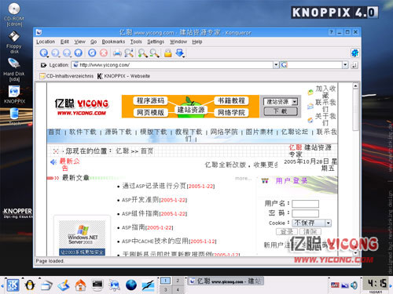Click 书籍教程 banner button
This screenshot has width=393, height=294.
click(231, 100)
